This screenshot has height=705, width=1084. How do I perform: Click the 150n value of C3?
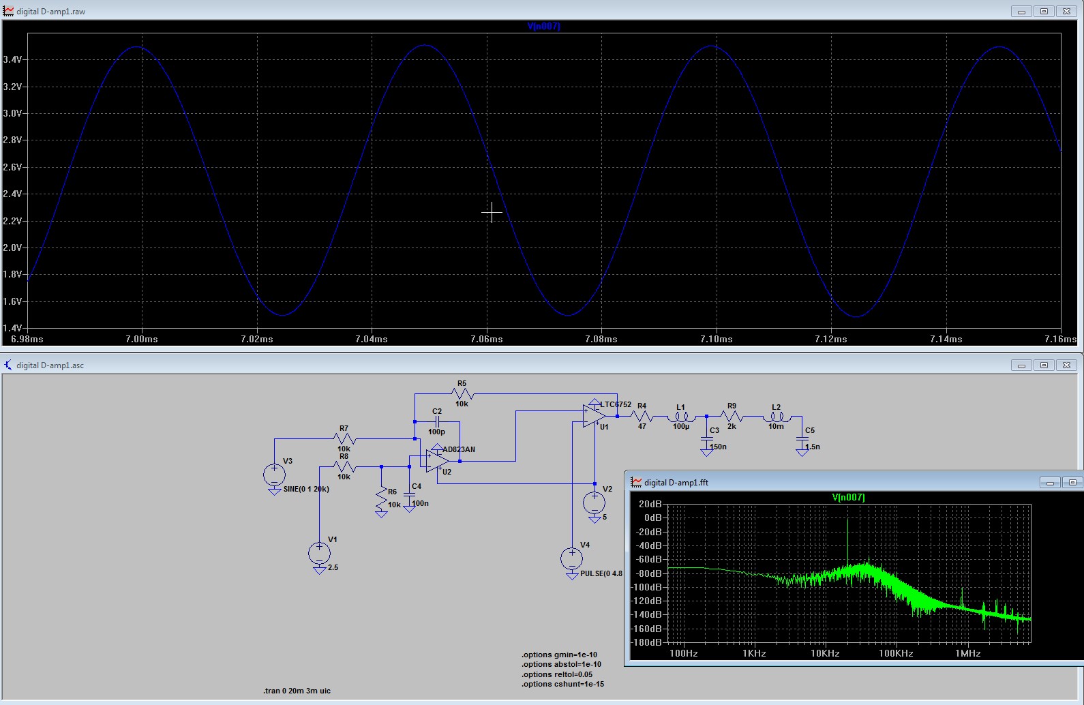(x=719, y=447)
